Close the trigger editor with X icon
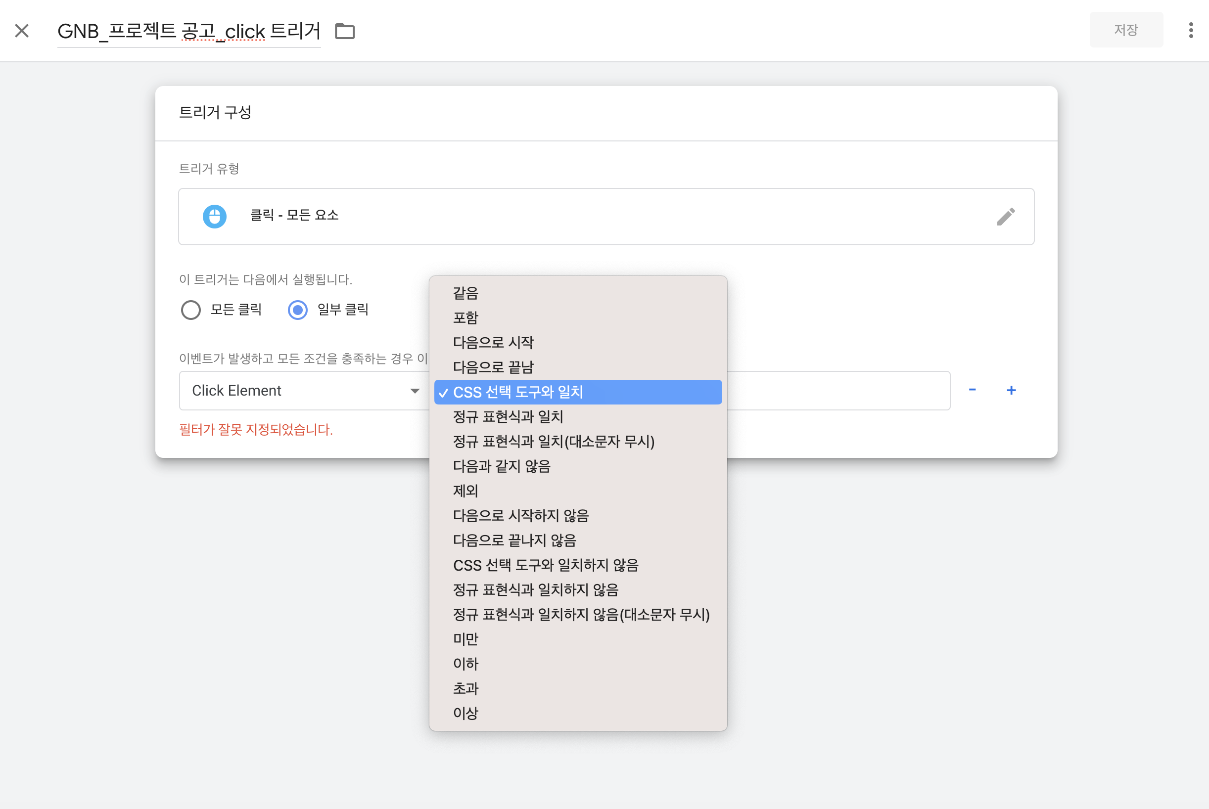Viewport: 1209px width, 809px height. (x=22, y=31)
